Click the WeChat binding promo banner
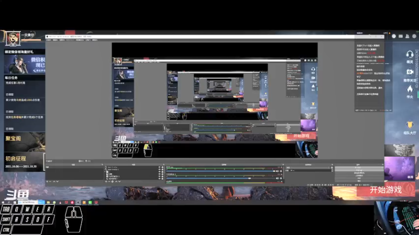Image resolution: width=419 pixels, height=235 pixels. [x=24, y=64]
